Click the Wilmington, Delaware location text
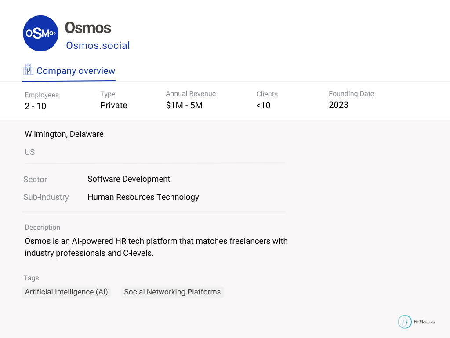Screen dimensions: 450x338 point(64,134)
